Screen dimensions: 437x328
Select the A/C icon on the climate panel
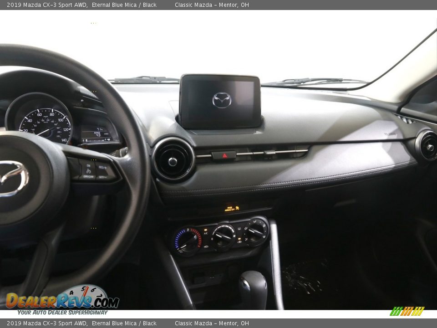click(x=205, y=233)
